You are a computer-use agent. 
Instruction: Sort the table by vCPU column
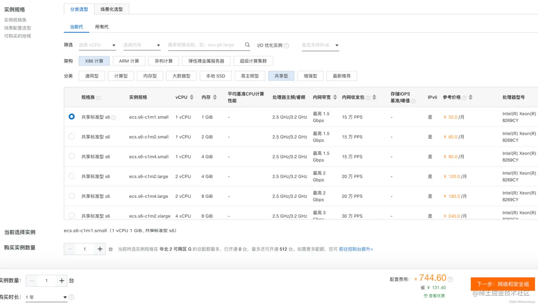click(x=191, y=97)
